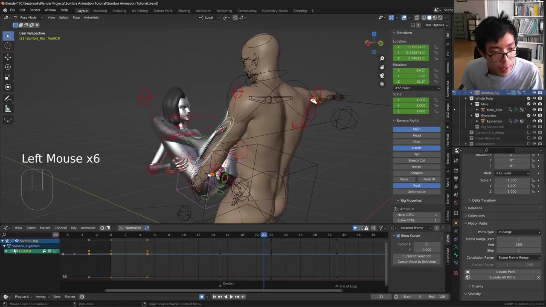Select the Move tool in left toolbar
This screenshot has height=307, width=546.
pyautogui.click(x=8, y=57)
